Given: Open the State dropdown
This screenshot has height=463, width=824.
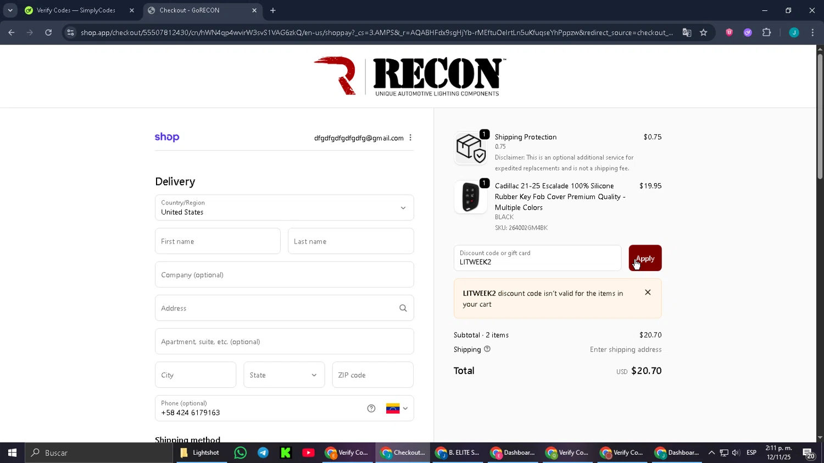Looking at the screenshot, I should coord(284,375).
